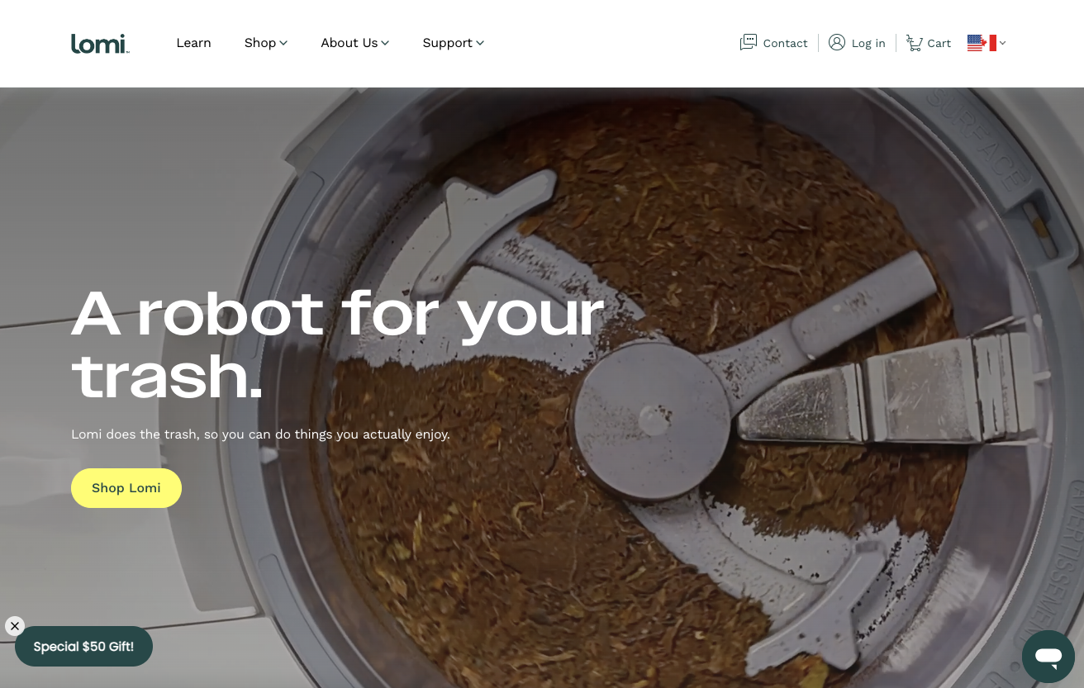
Task: Open the Cart link
Action: coord(939,43)
